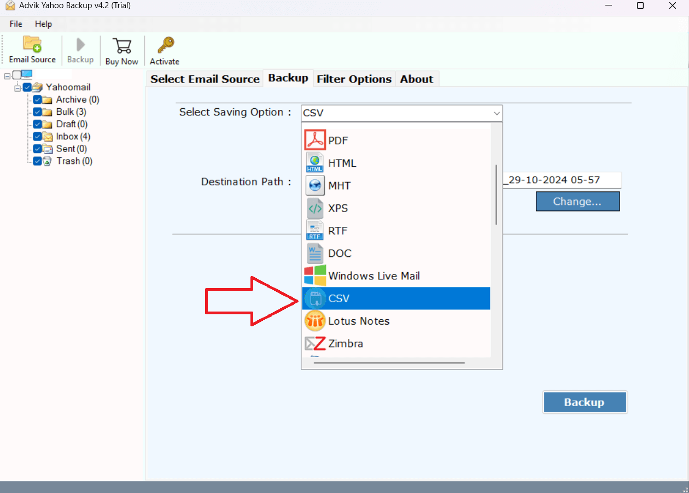
Task: Uncheck the Archive (0) folder checkbox
Action: click(x=37, y=99)
